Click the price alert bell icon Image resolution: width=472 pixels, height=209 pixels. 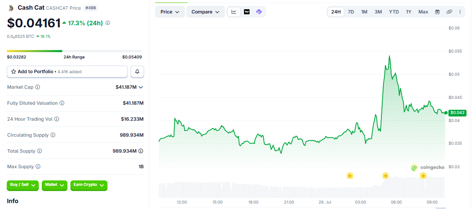pos(137,71)
